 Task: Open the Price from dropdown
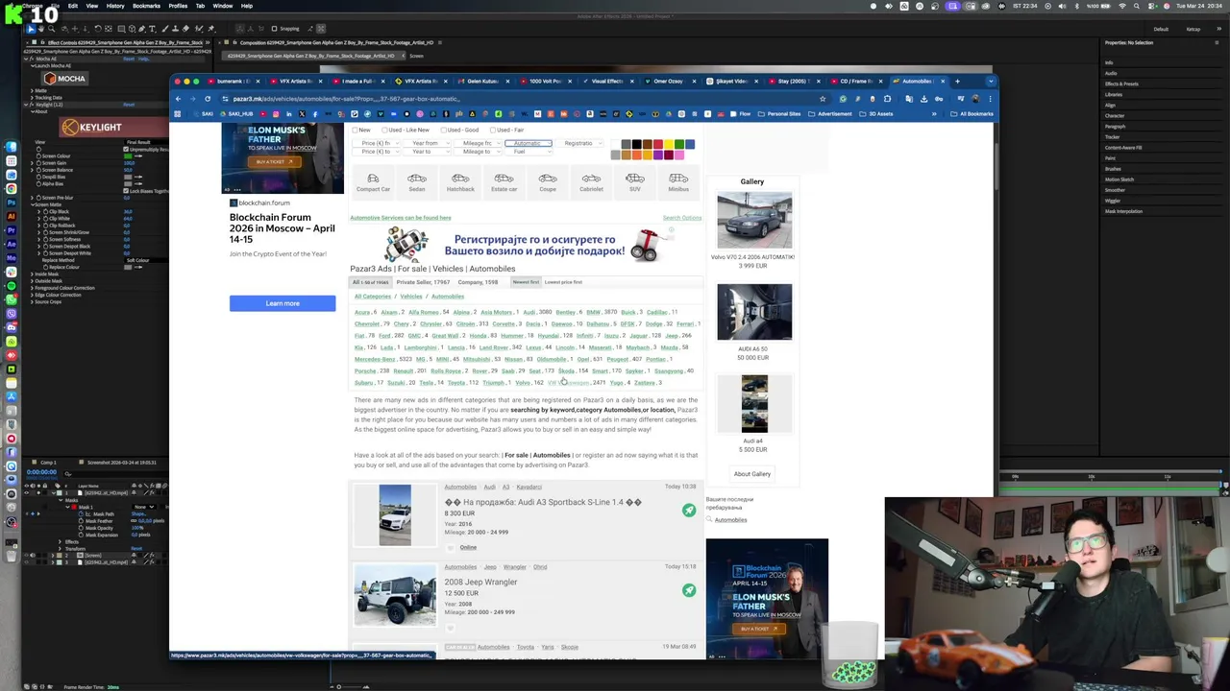(x=376, y=143)
